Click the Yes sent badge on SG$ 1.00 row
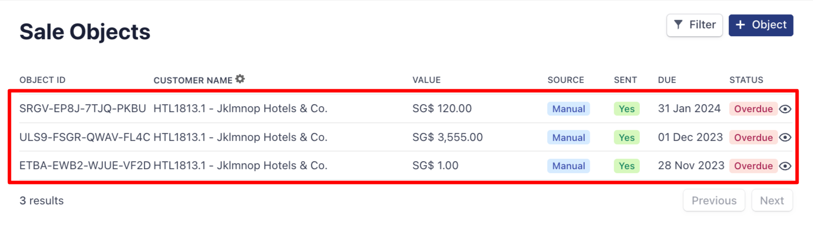The image size is (813, 240). [x=626, y=166]
